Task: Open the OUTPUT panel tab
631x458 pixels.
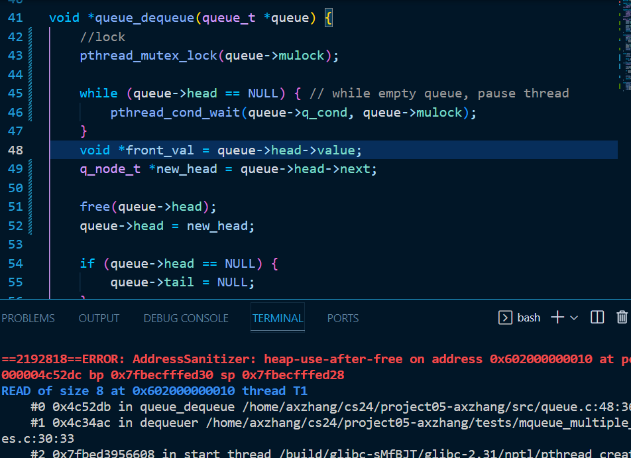Action: 99,318
